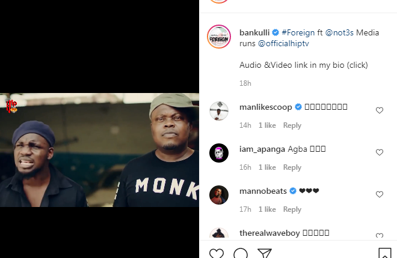Open the @not3s mention
Image resolution: width=397 pixels, height=258 pixels.
[339, 32]
